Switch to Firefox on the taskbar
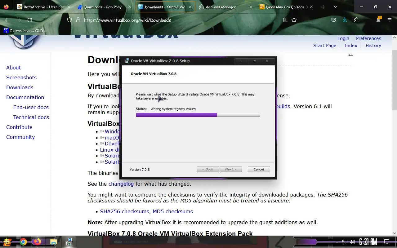This screenshot has width=397, height=248. (38, 242)
